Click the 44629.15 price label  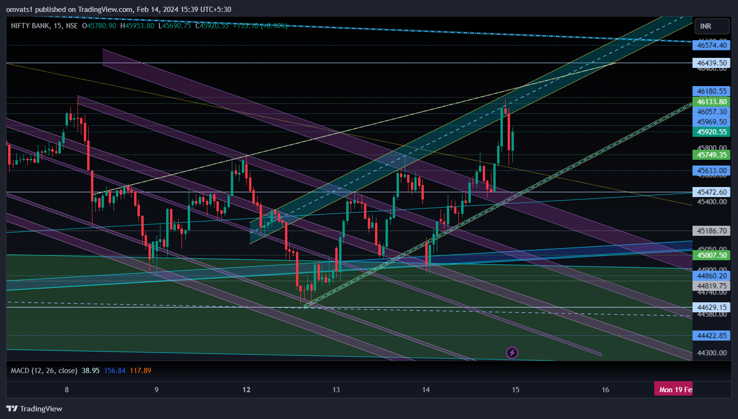point(712,308)
